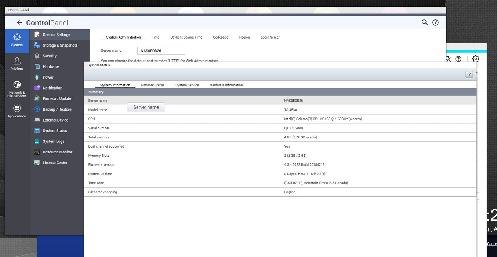Click the Memory Slots value

[295, 156]
